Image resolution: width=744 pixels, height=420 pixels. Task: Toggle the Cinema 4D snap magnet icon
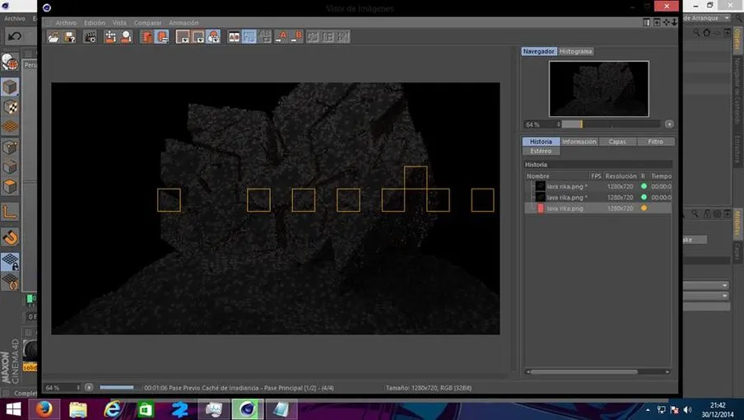tap(10, 237)
